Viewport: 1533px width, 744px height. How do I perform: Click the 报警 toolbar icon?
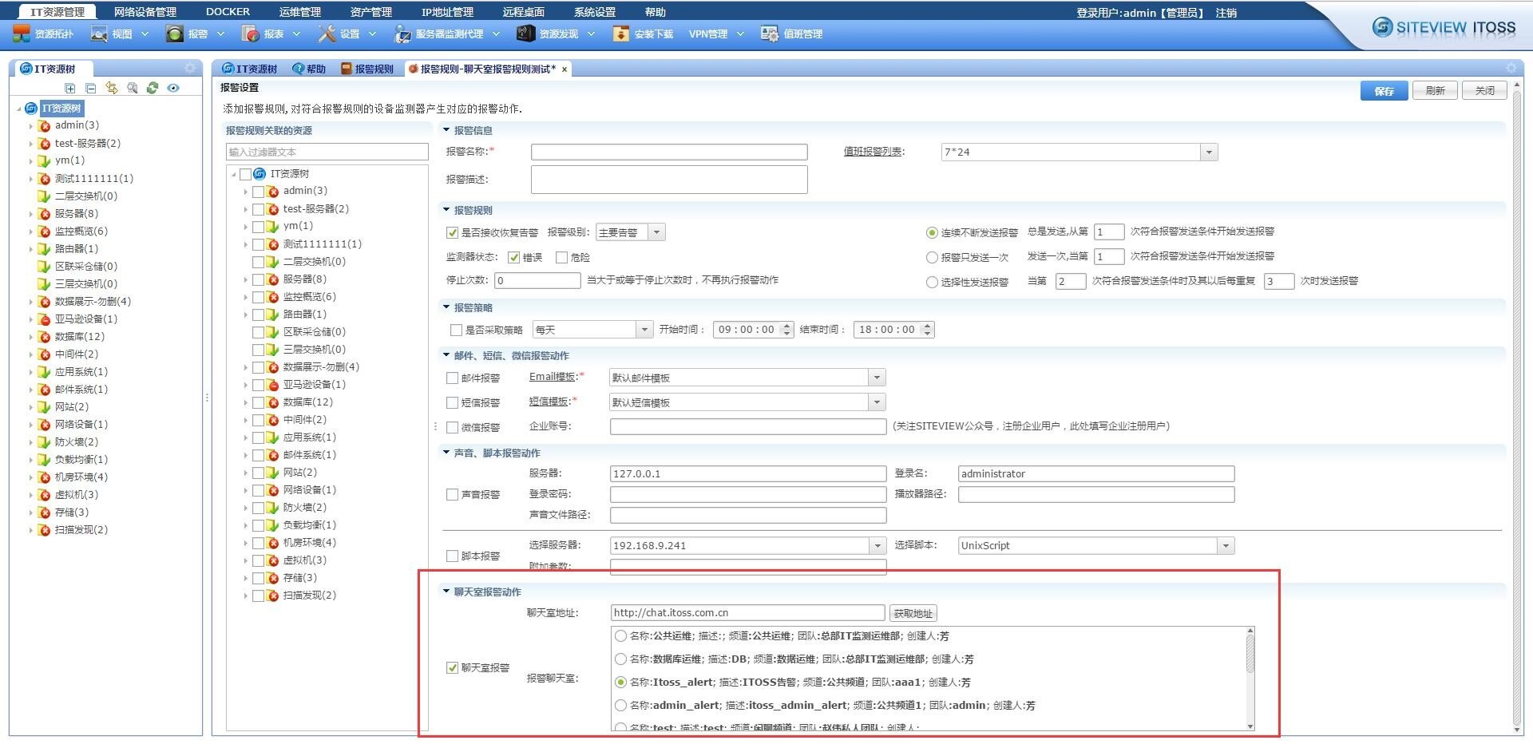pos(175,34)
